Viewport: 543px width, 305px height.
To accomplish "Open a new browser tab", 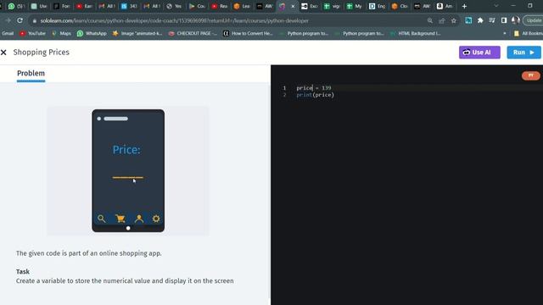I will click(464, 6).
